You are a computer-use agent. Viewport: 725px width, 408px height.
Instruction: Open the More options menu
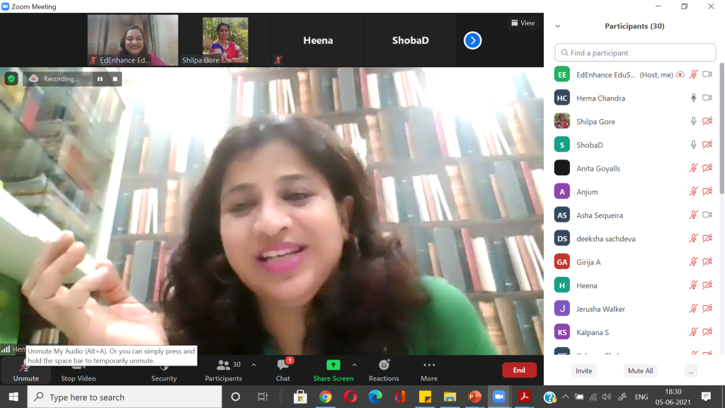429,365
